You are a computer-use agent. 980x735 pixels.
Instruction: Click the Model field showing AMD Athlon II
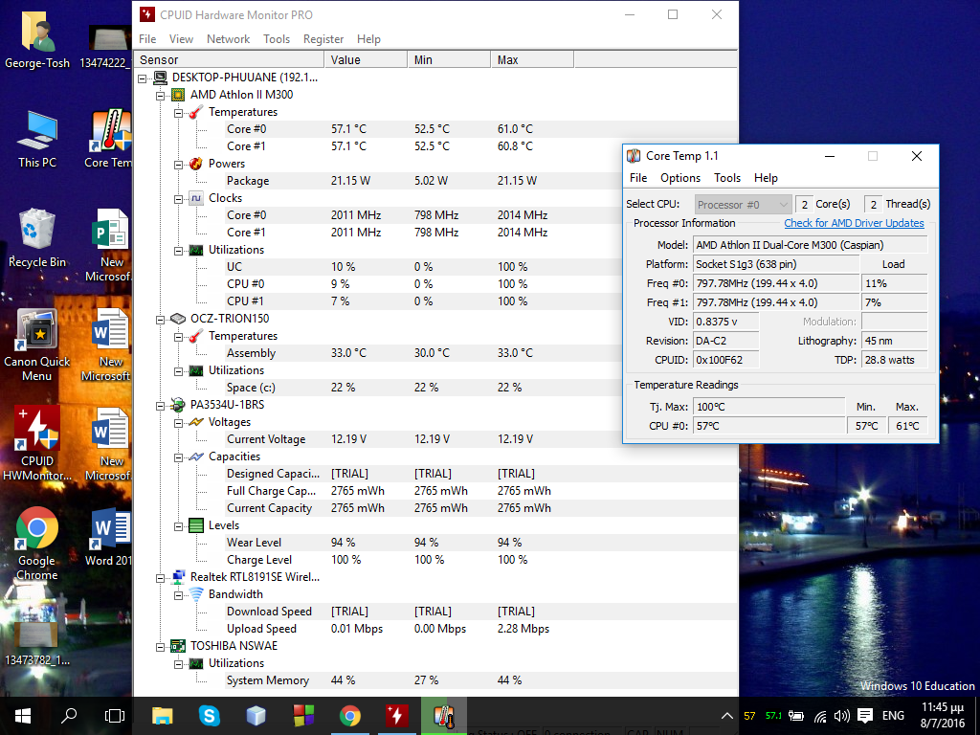(811, 245)
